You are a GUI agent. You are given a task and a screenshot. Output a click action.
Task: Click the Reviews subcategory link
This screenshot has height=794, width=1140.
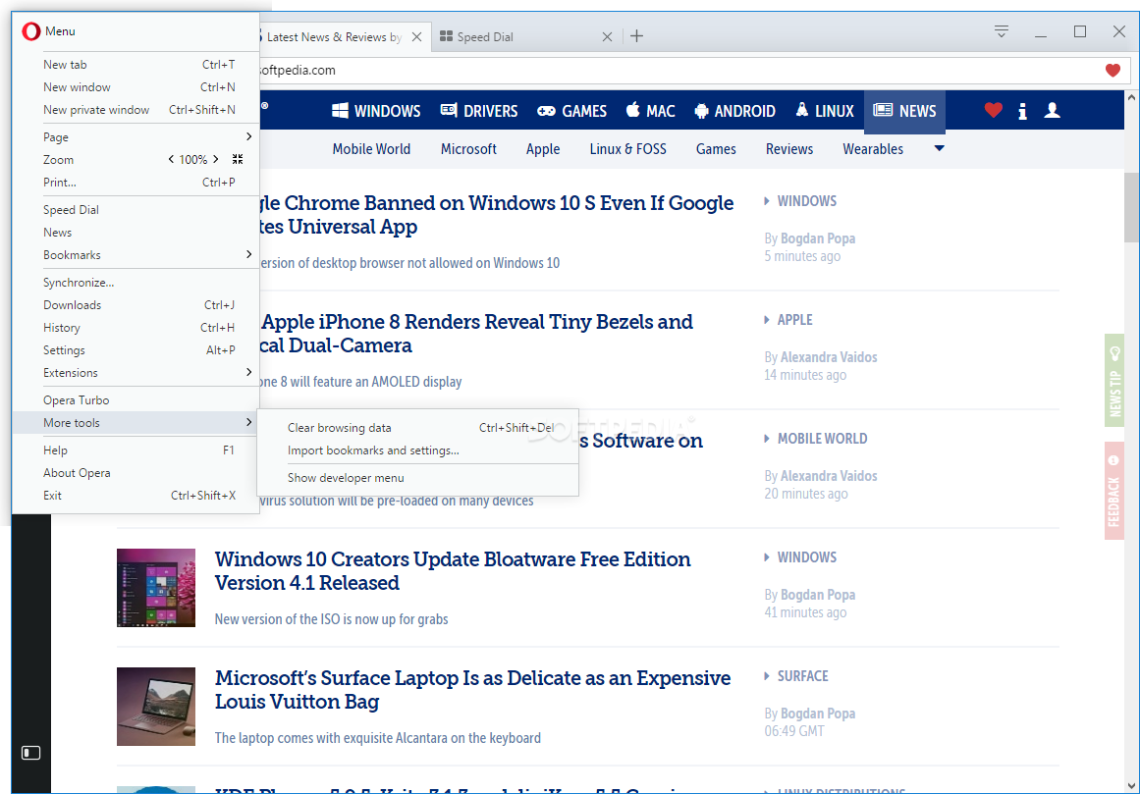tap(789, 149)
